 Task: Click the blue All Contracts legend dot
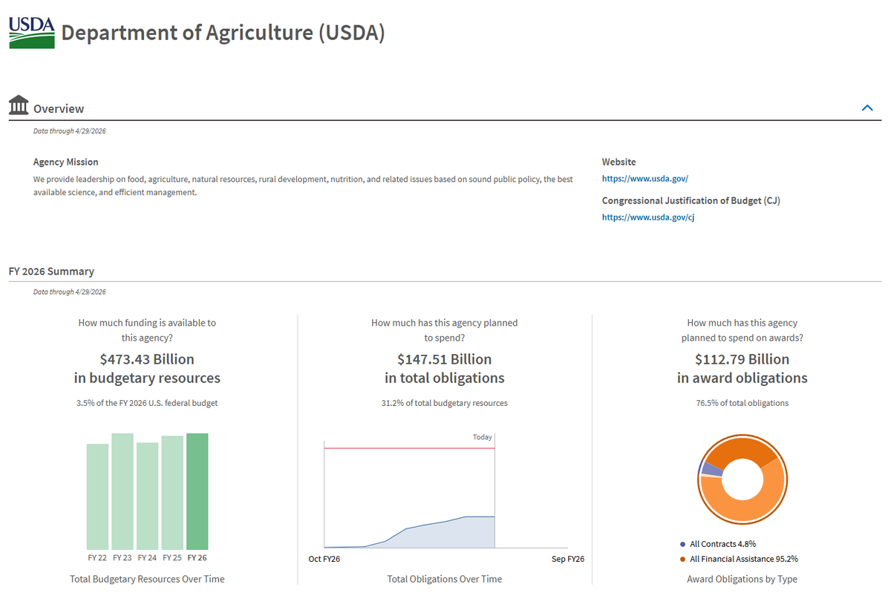click(682, 544)
